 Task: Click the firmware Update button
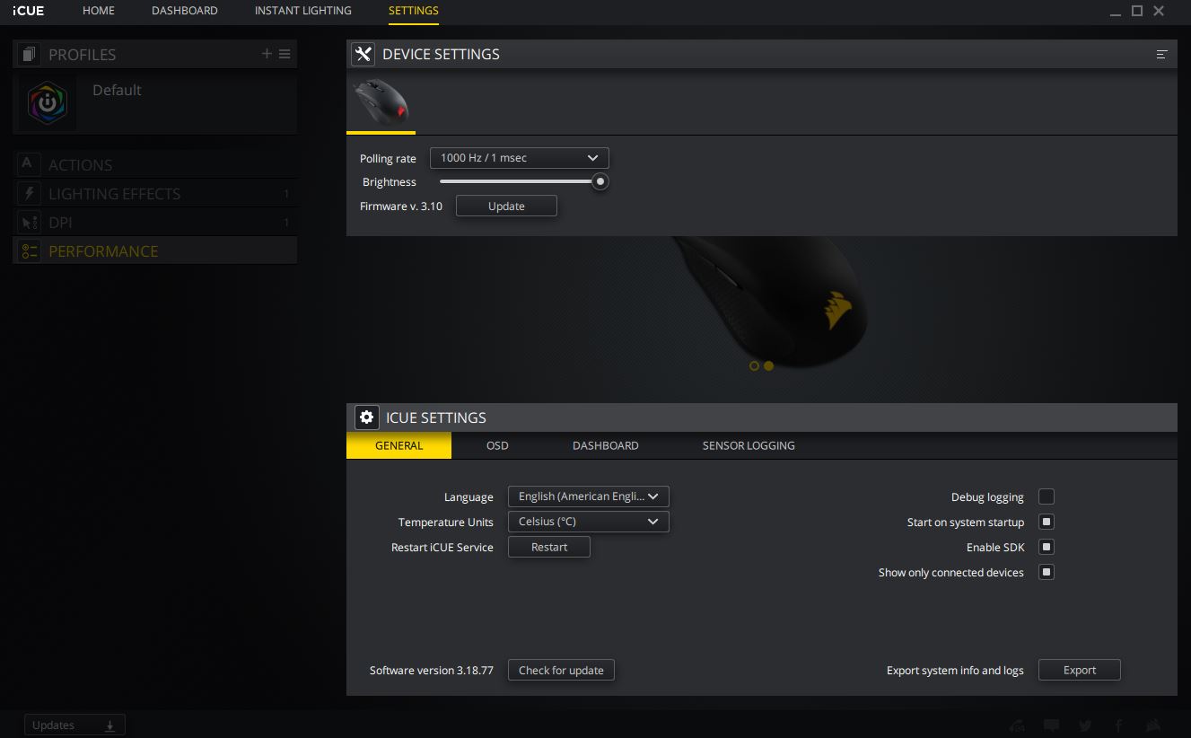[506, 206]
